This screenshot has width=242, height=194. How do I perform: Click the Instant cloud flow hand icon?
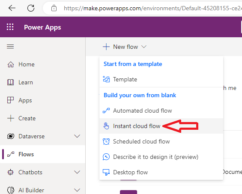pyautogui.click(x=106, y=126)
